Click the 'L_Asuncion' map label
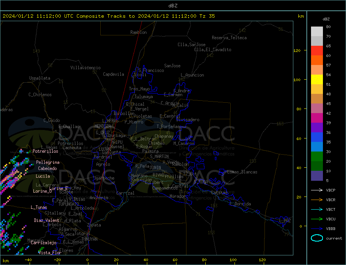The width and height of the screenshot is (346, 265). 193,75
